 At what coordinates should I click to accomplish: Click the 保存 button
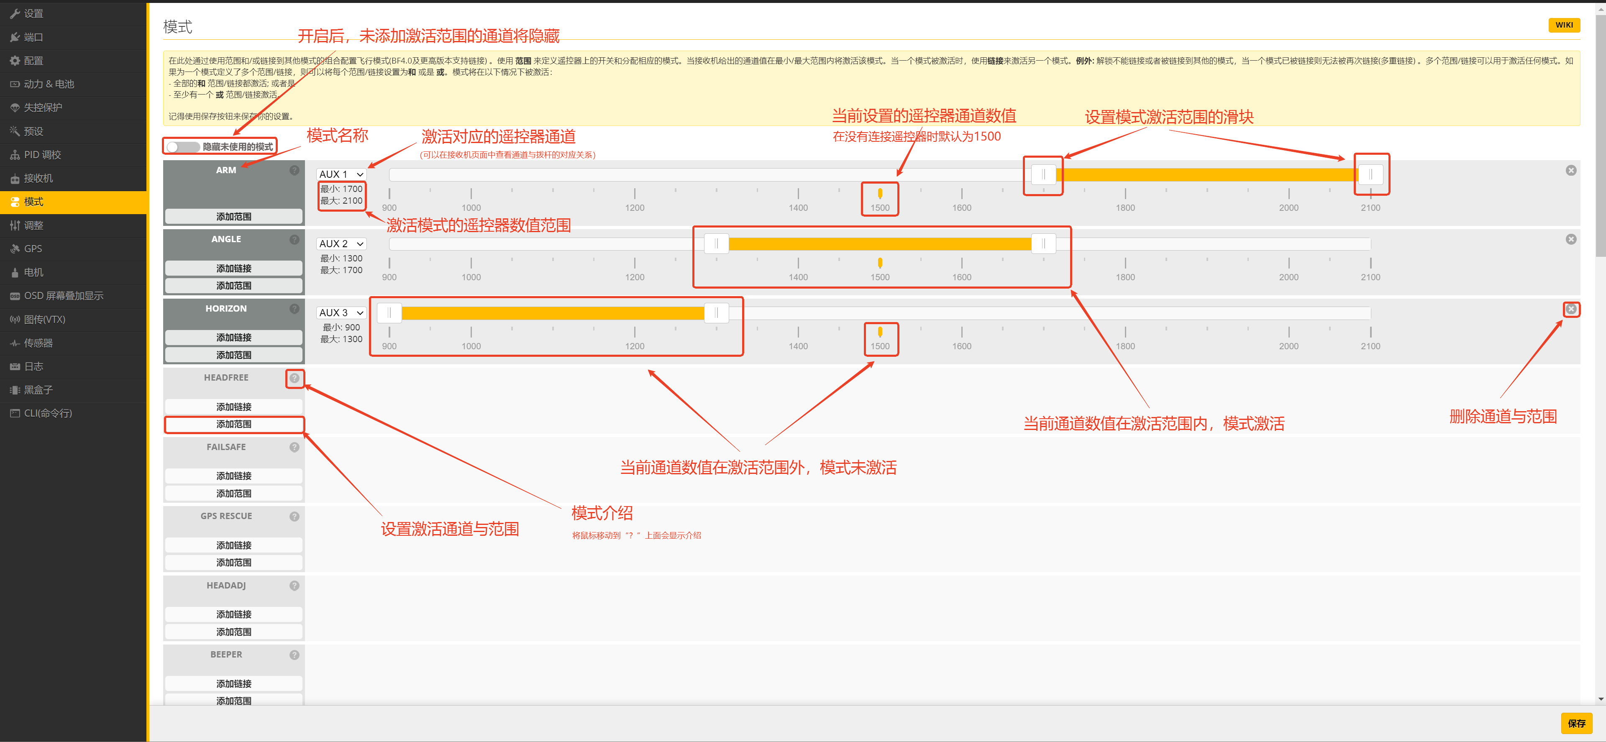[1576, 723]
